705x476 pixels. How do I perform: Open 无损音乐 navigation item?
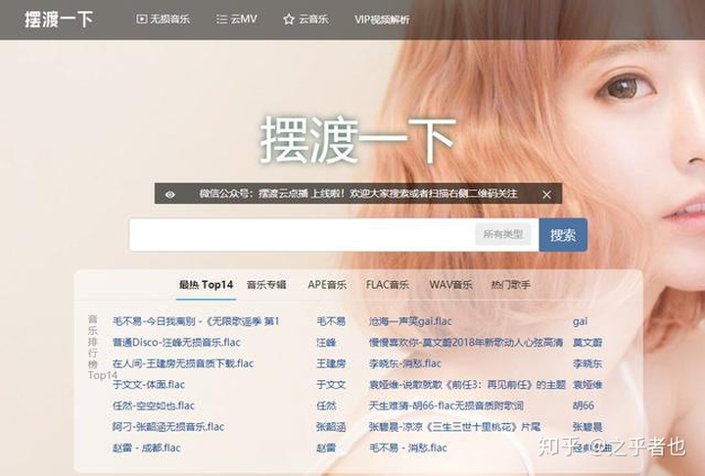pyautogui.click(x=163, y=20)
